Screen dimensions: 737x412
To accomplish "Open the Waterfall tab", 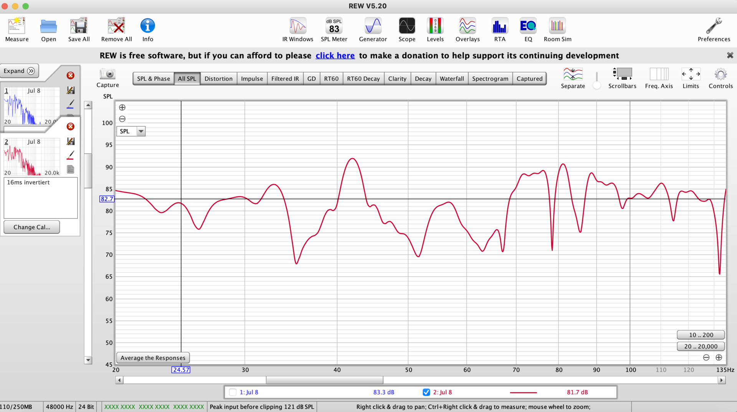I will [452, 79].
